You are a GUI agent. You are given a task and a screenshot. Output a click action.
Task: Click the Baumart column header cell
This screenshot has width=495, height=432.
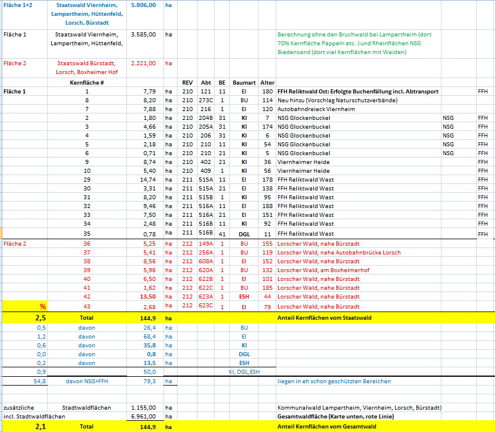[x=244, y=83]
